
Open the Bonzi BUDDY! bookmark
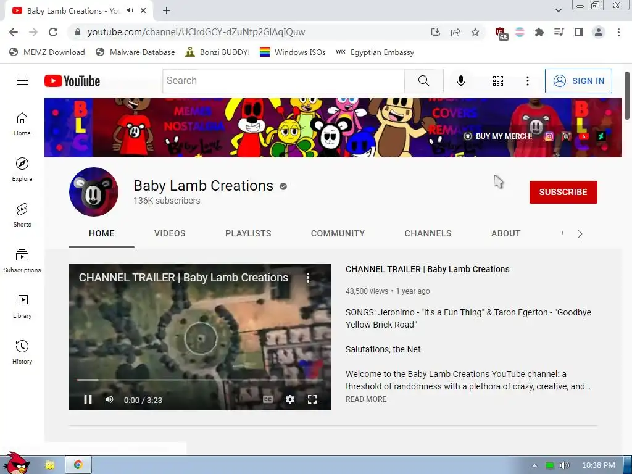[218, 52]
